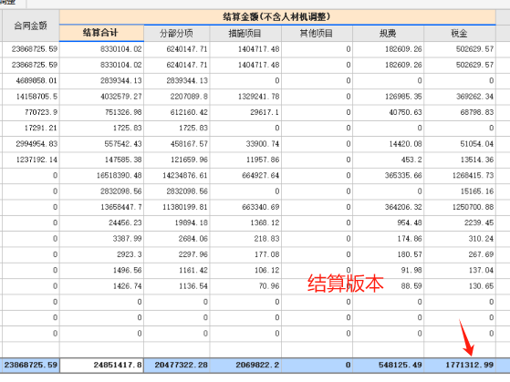Select cell with value 16518390.48
This screenshot has height=382, width=510.
pos(101,176)
